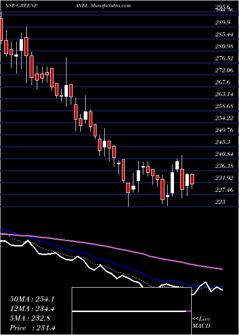The image size is (239, 335).
Task: Click the 223 price axis label
Action: [x=220, y=201]
